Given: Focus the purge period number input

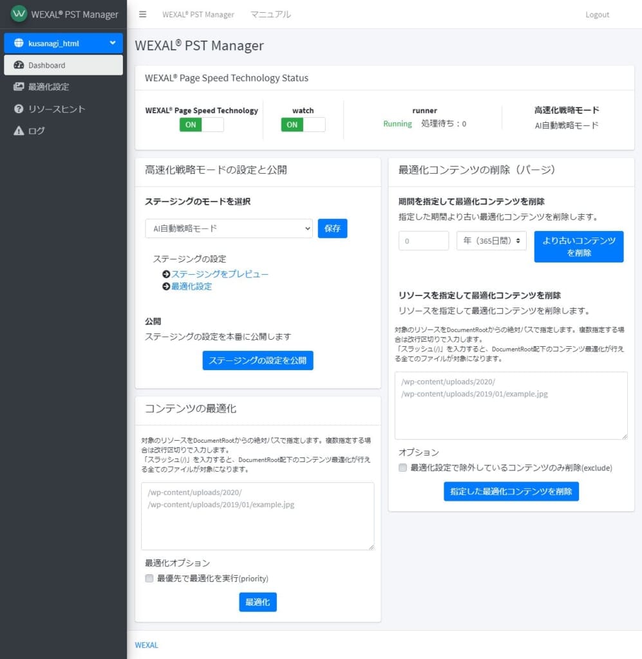Looking at the screenshot, I should click(423, 241).
